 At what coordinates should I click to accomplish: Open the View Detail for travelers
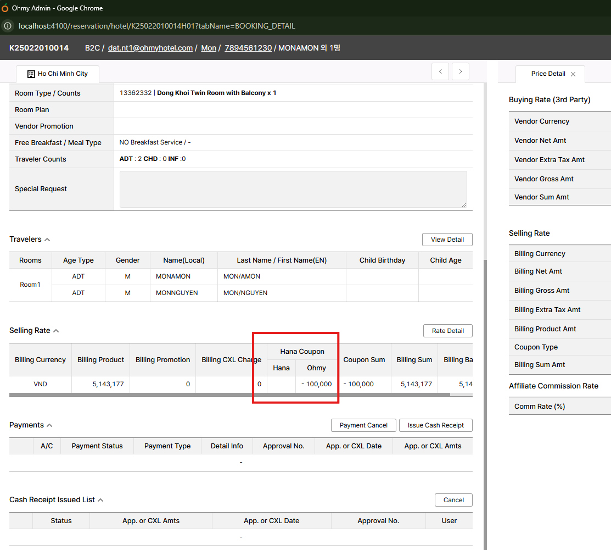(x=447, y=240)
